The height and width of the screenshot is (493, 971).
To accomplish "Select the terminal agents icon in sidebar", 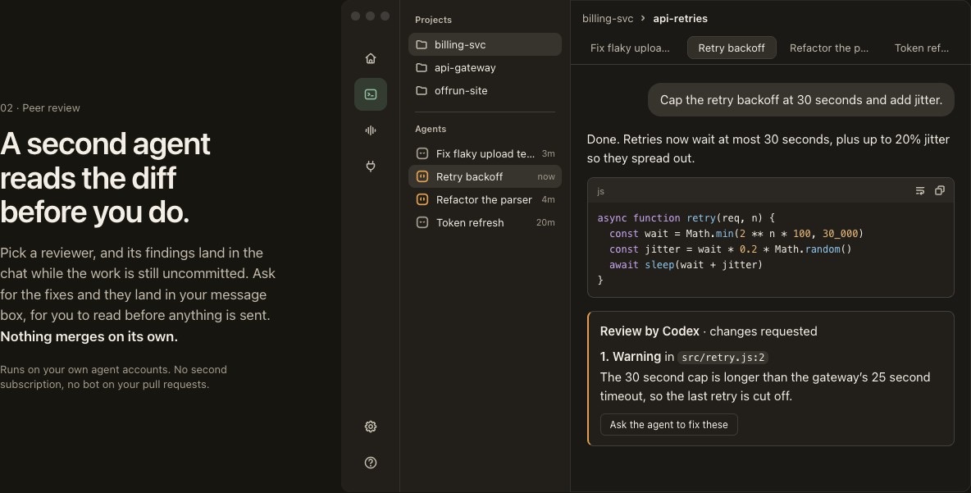I will pos(371,94).
